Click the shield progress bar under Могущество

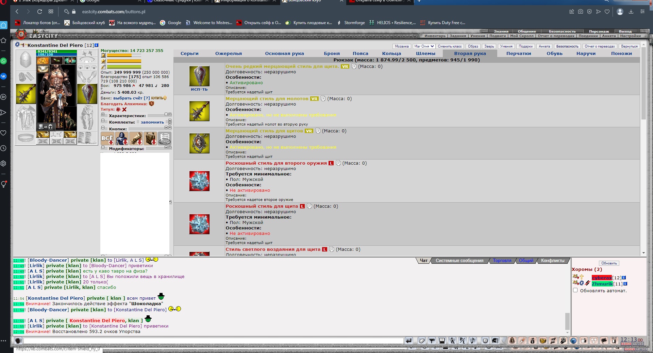pos(124,55)
